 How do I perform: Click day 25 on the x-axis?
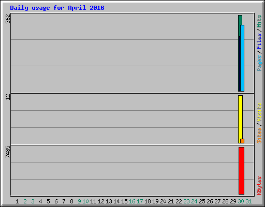coord(202,201)
